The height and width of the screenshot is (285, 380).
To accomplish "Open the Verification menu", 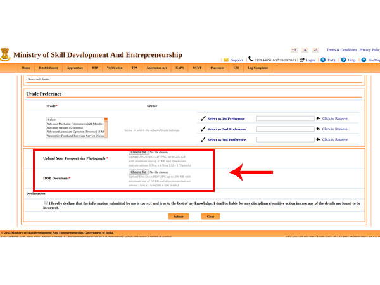I will 115,68.
